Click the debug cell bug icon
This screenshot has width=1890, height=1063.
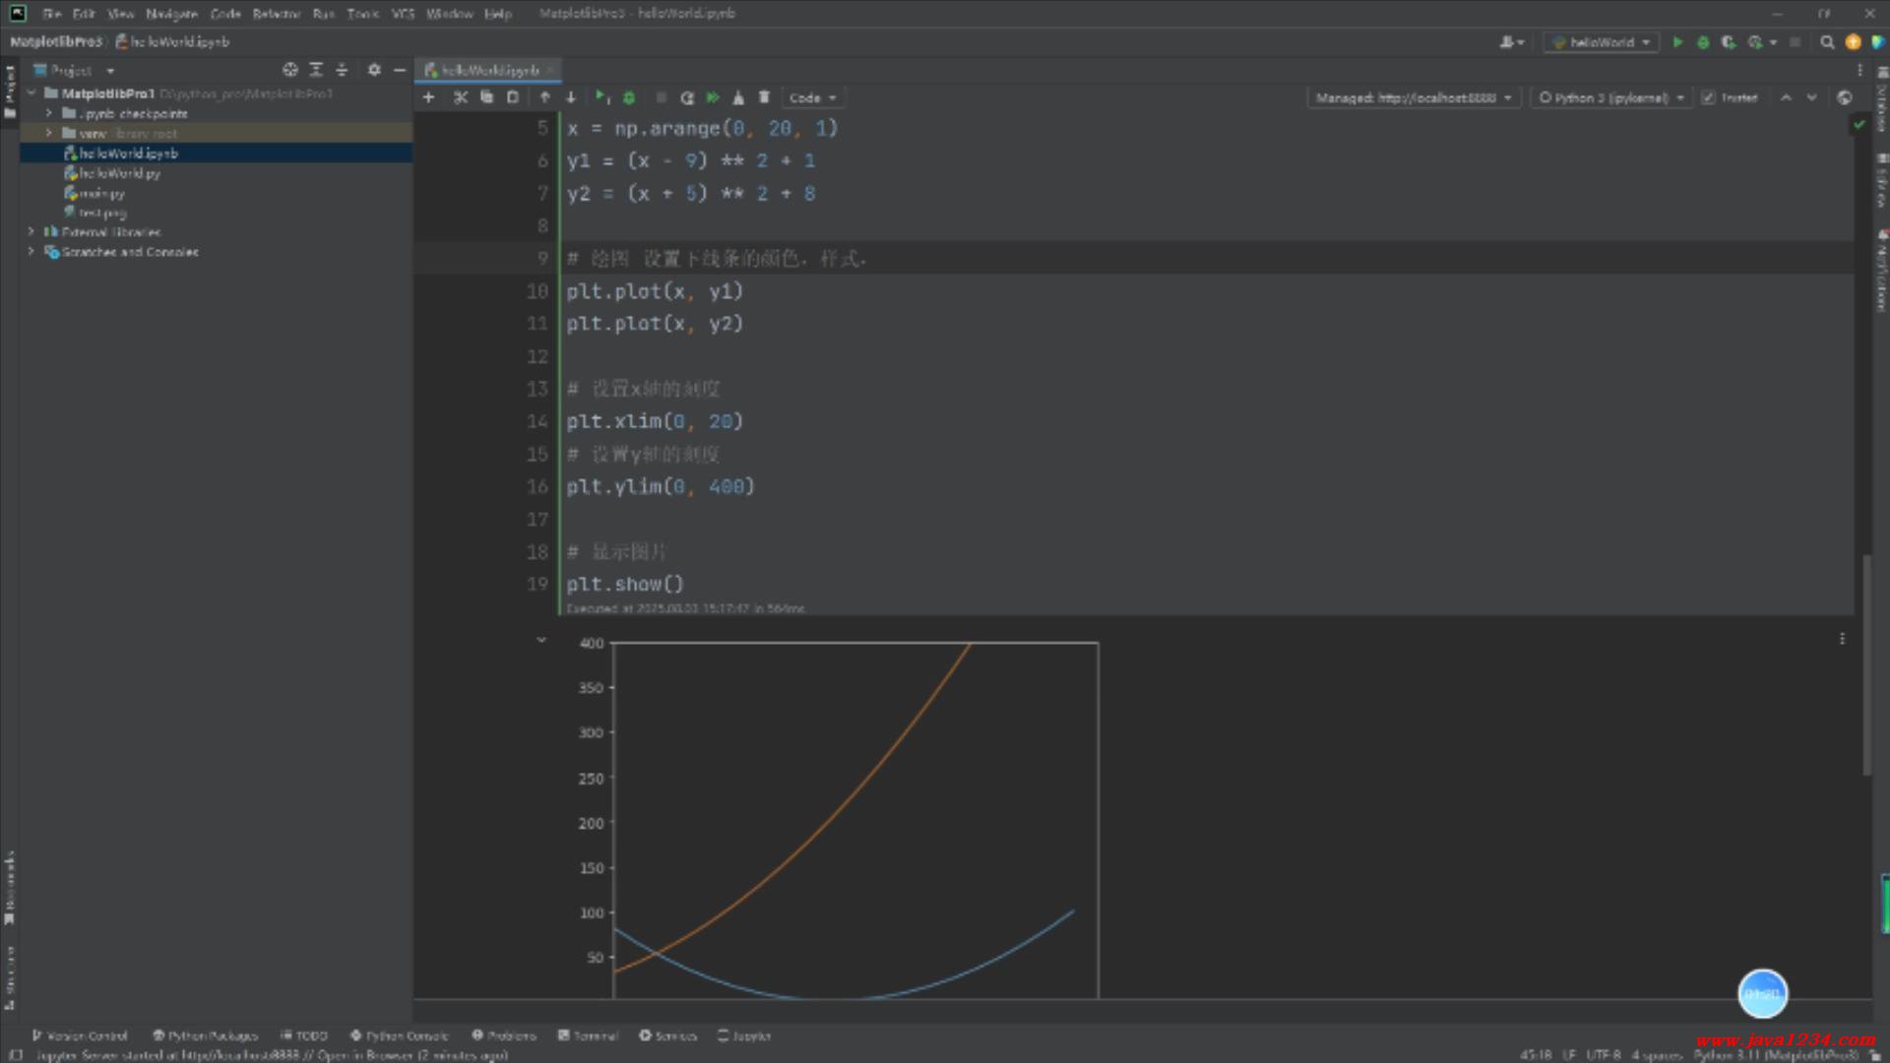coord(629,97)
